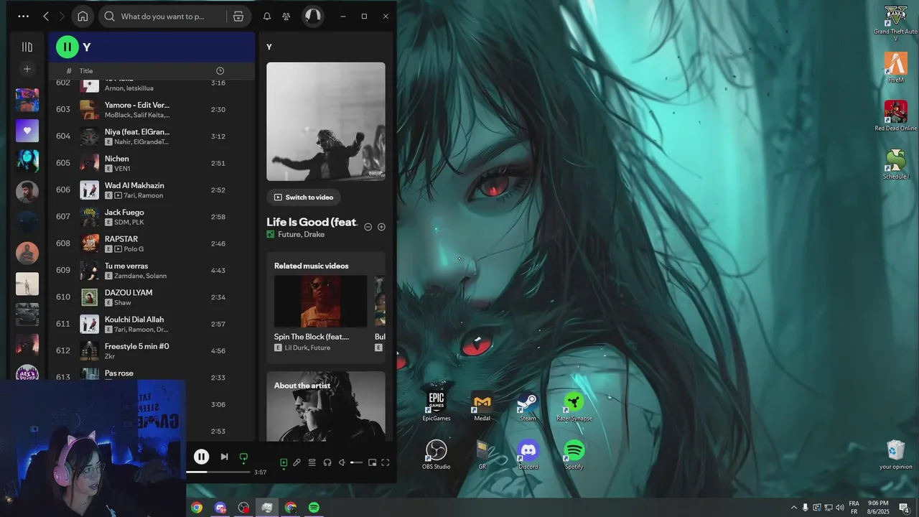Open the Miniplayer
This screenshot has width=919, height=517.
[x=372, y=463]
